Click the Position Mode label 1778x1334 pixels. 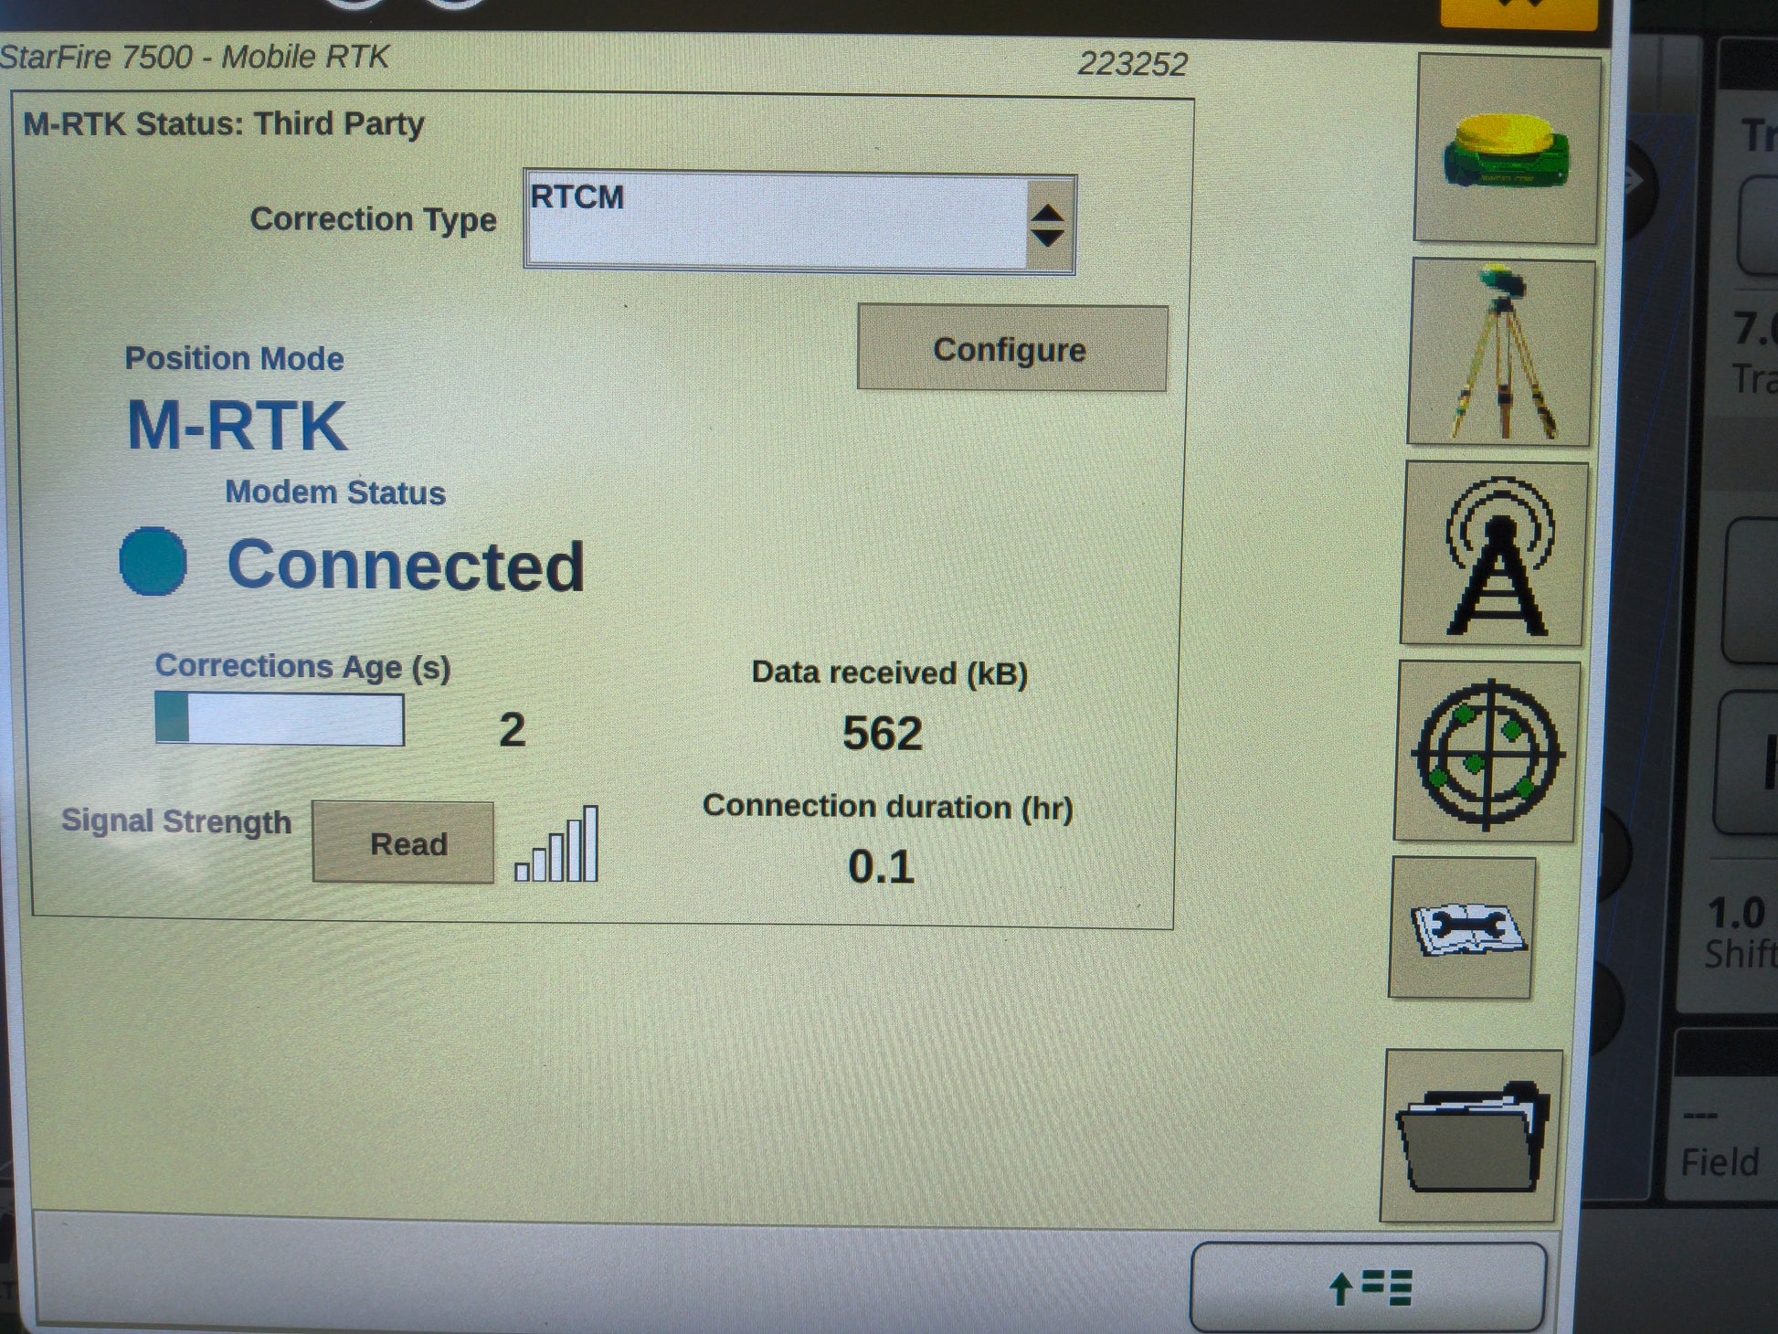[x=234, y=358]
